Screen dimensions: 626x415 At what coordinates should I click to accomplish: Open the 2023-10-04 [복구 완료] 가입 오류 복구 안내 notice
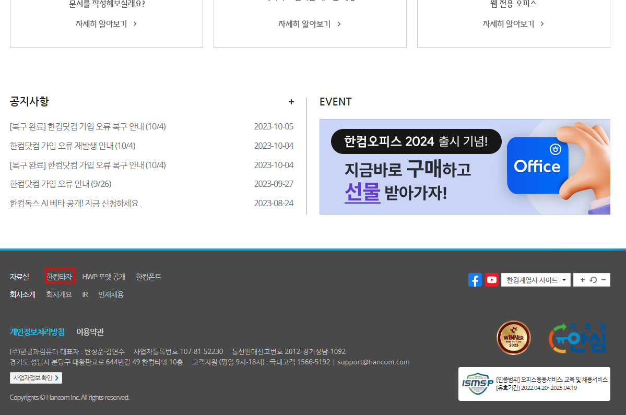coord(88,165)
